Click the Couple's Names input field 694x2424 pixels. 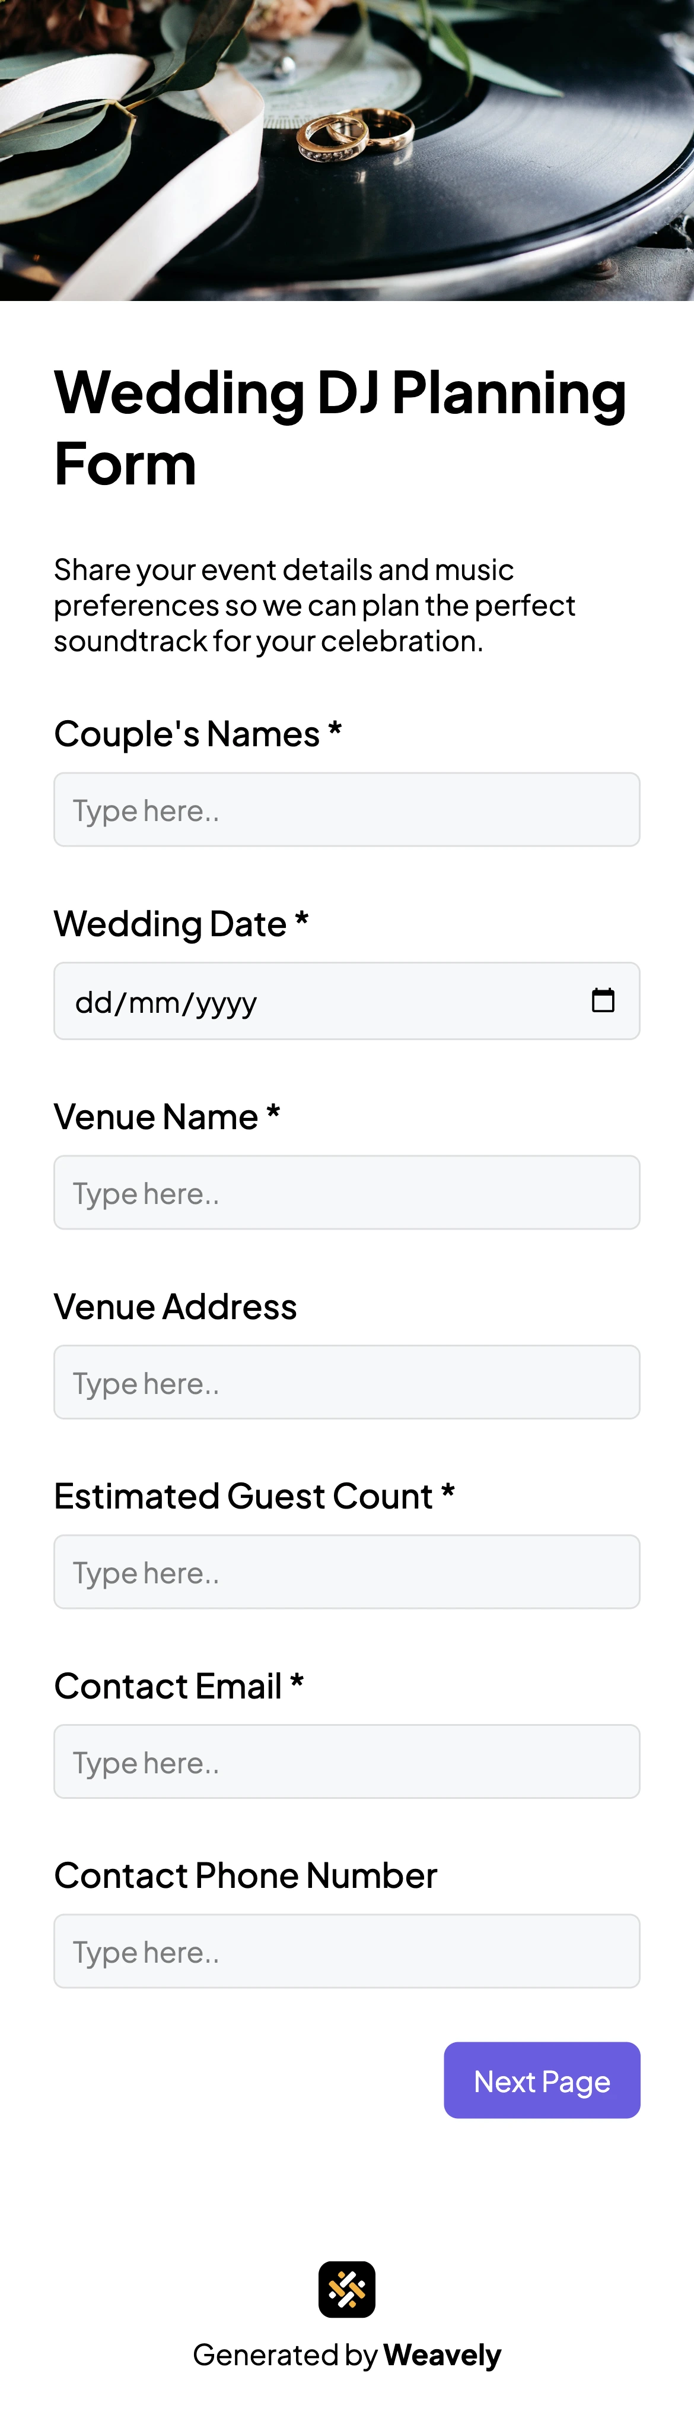pyautogui.click(x=347, y=809)
